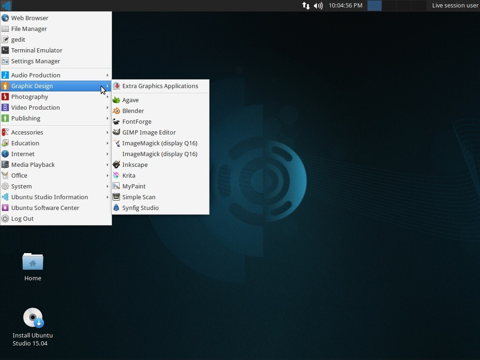Screen dimensions: 480x360
Task: Click the FontForge label text
Action: (x=137, y=121)
